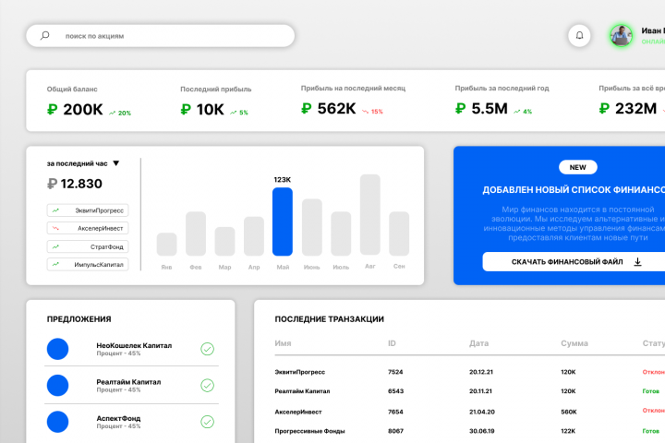Click the ruble icon beside 232M

click(604, 109)
